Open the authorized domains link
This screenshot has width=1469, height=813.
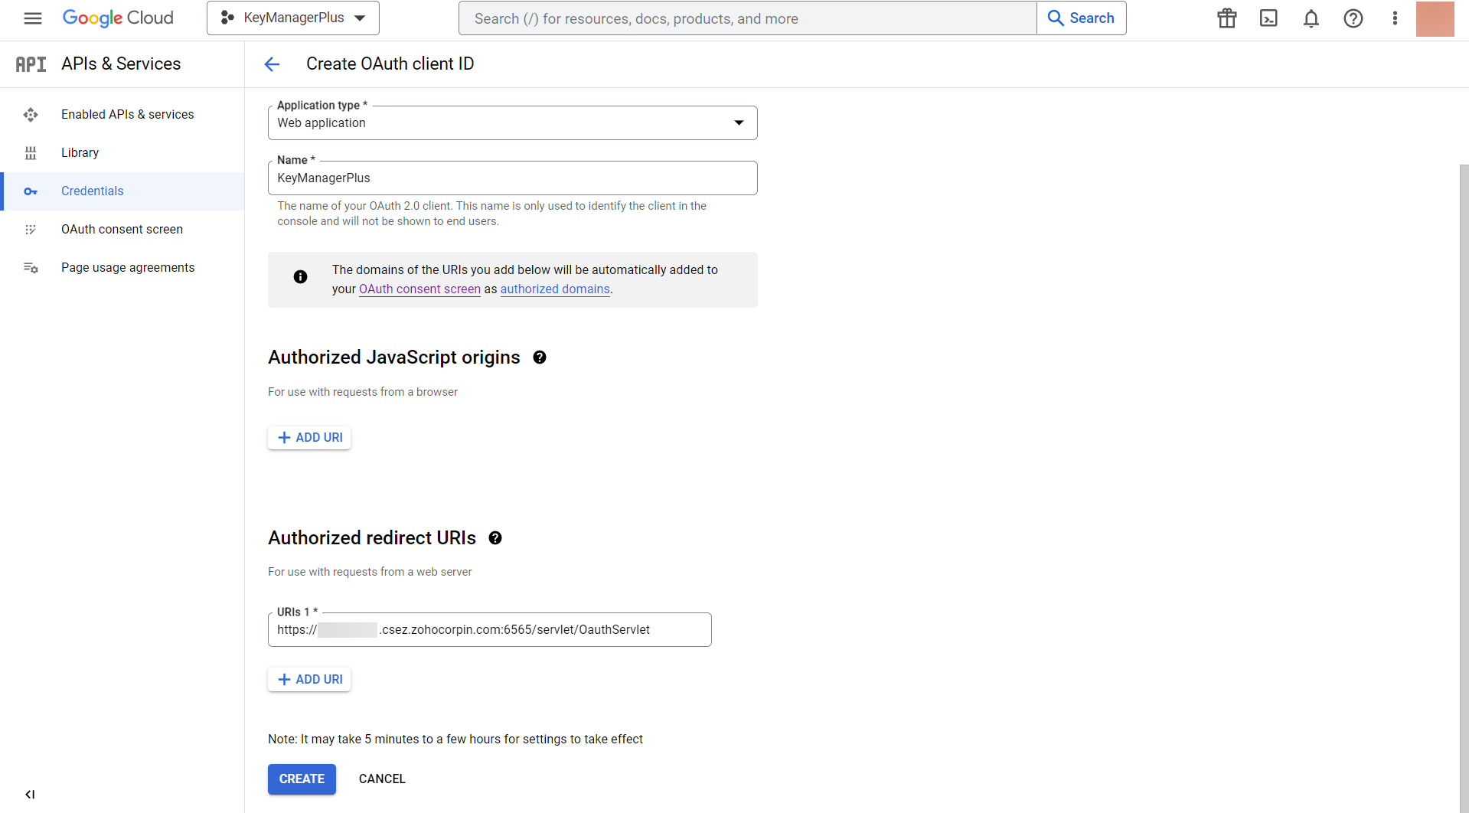point(554,289)
